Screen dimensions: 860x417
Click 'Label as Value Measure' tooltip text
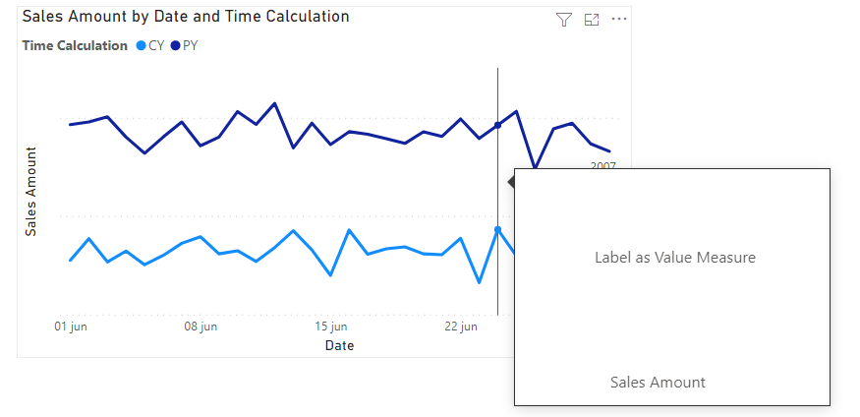[674, 258]
